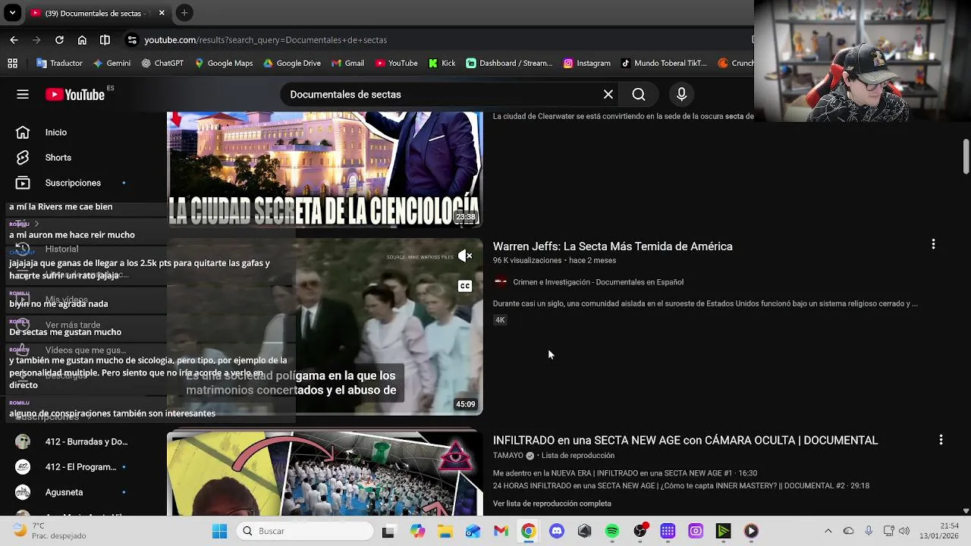971x546 pixels.
Task: Open the Chrome tab search dropdown
Action: [12, 13]
